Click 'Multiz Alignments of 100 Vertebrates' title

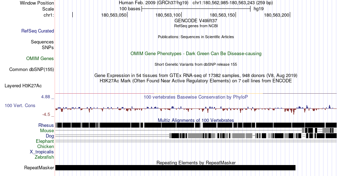[196, 120]
